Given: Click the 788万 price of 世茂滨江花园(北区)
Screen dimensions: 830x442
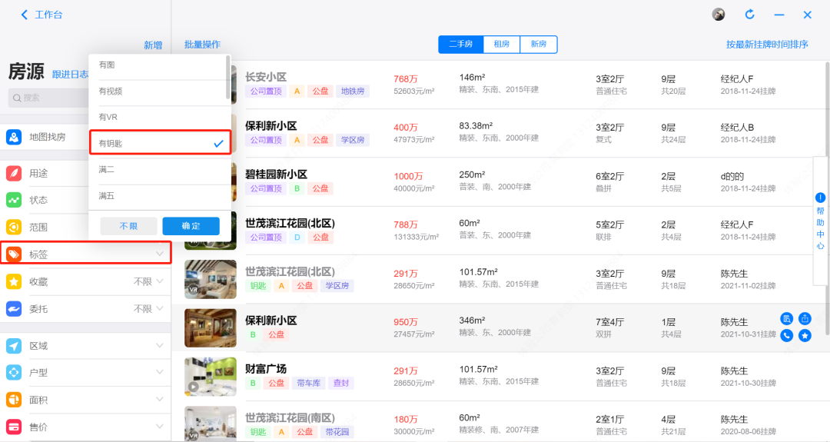Looking at the screenshot, I should coord(406,225).
